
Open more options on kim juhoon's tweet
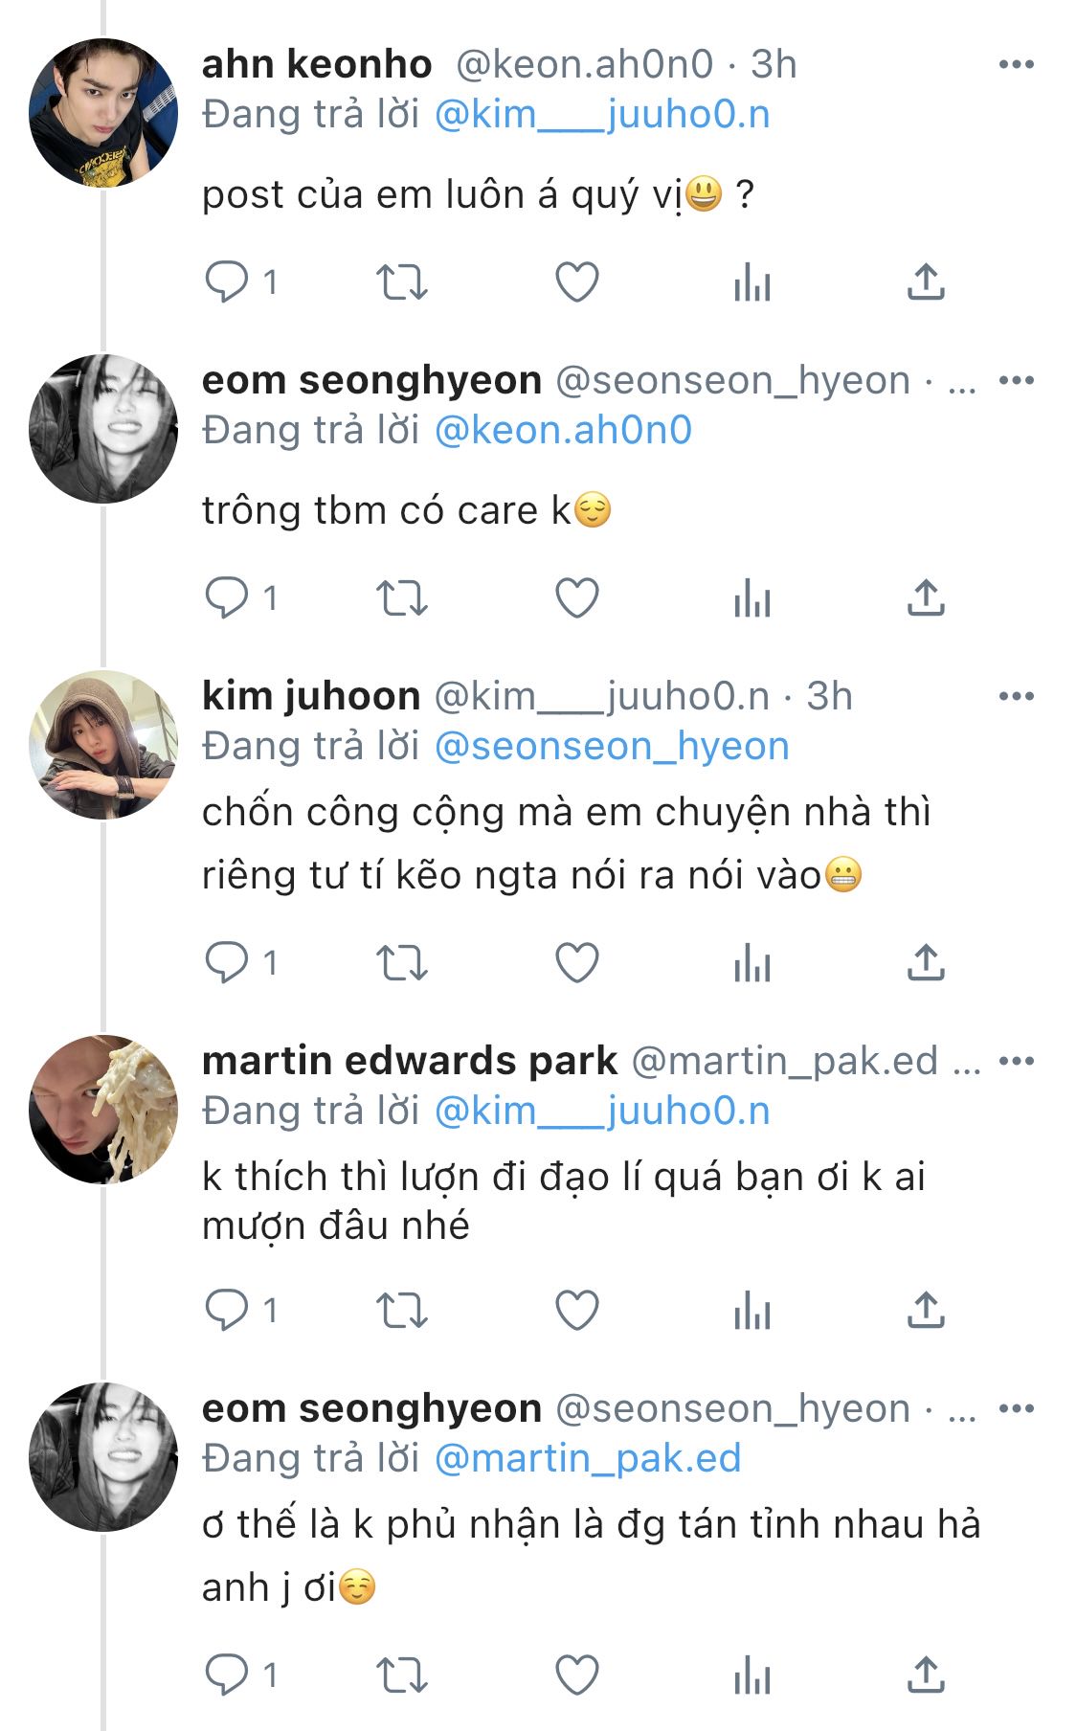click(x=1016, y=697)
